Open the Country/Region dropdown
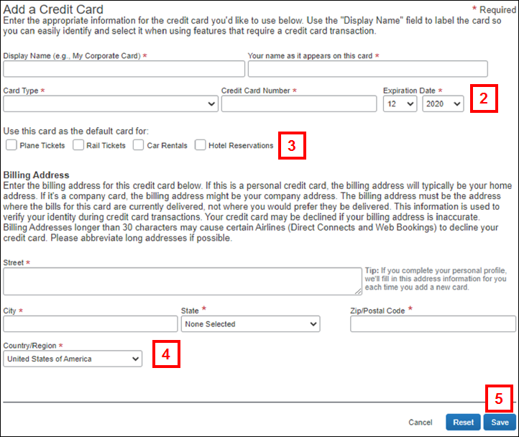 73,359
